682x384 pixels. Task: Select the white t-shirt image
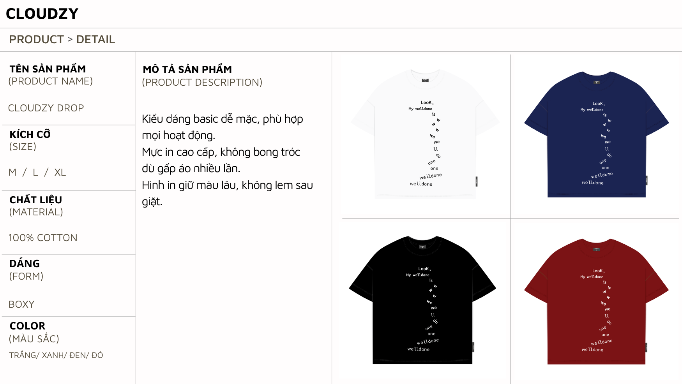425,134
